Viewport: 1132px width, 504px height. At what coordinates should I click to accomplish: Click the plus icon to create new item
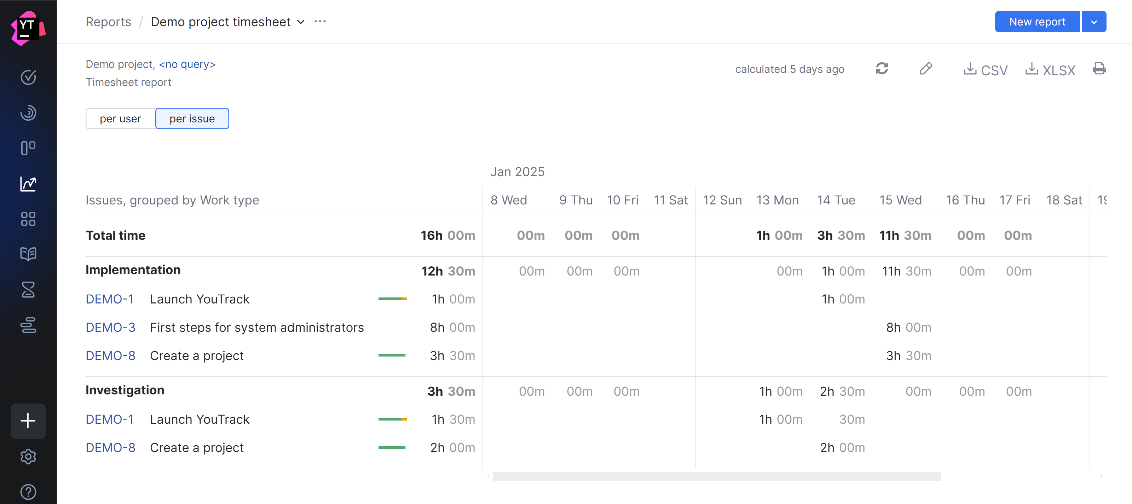pyautogui.click(x=28, y=421)
